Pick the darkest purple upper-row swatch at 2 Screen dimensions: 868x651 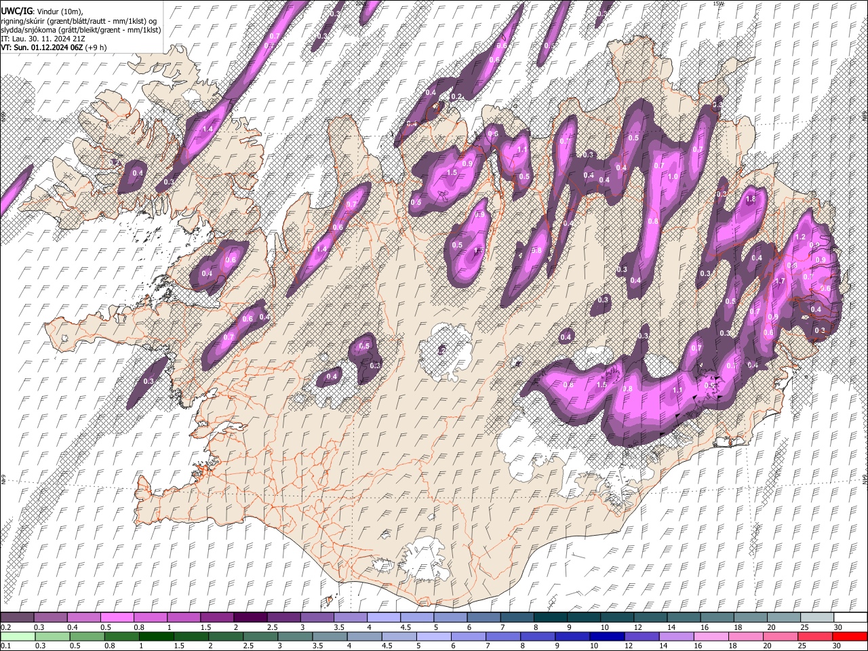250,617
